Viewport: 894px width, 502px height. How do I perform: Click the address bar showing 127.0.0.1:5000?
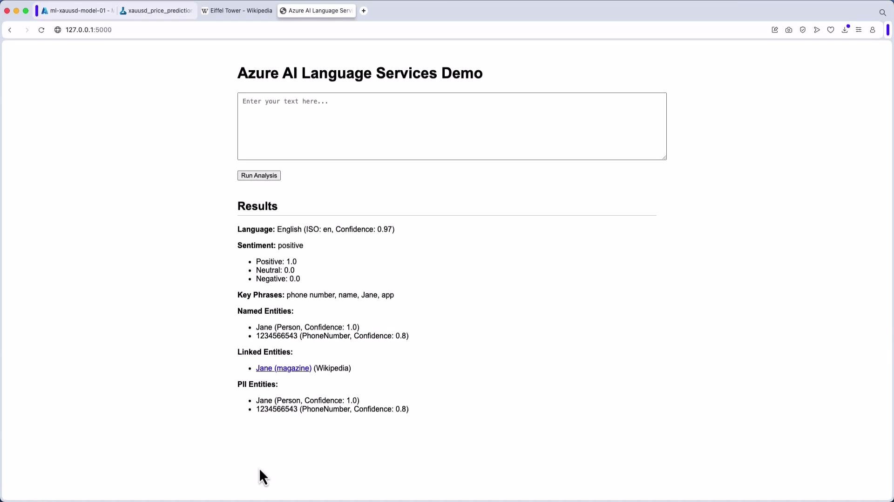[88, 30]
